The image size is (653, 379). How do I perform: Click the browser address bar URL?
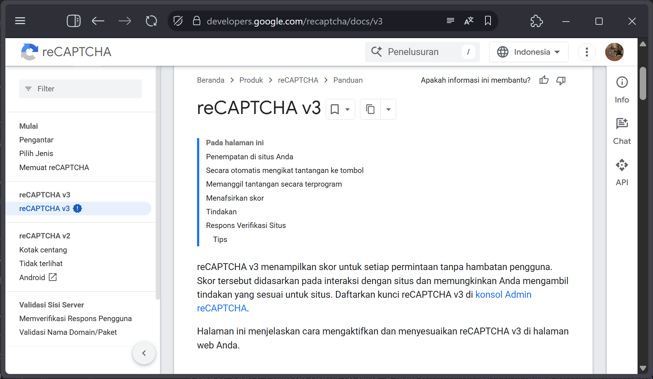click(294, 21)
